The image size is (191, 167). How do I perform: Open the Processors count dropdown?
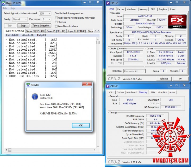coord(46,19)
